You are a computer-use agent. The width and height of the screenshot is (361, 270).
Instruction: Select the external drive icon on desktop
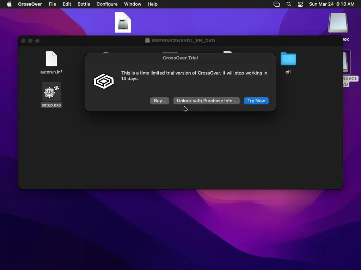(338, 23)
